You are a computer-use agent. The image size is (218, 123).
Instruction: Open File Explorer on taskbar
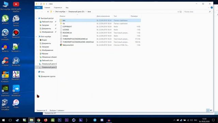pyautogui.click(x=32, y=120)
